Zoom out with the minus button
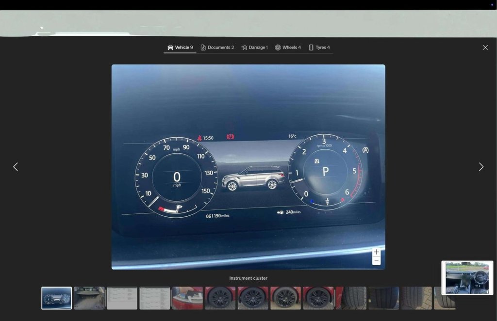The image size is (497, 321). point(376,261)
